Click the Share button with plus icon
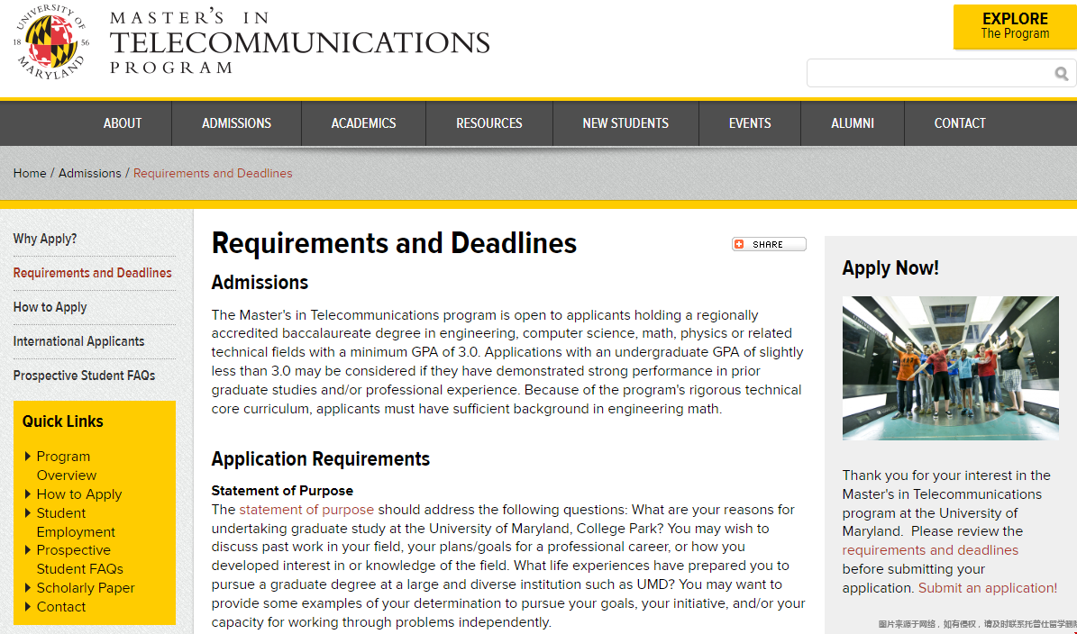This screenshot has width=1077, height=634. coord(769,244)
